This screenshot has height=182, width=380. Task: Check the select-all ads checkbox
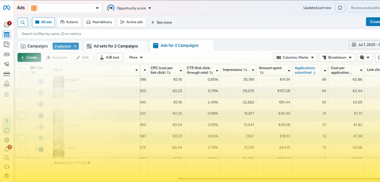point(22,70)
